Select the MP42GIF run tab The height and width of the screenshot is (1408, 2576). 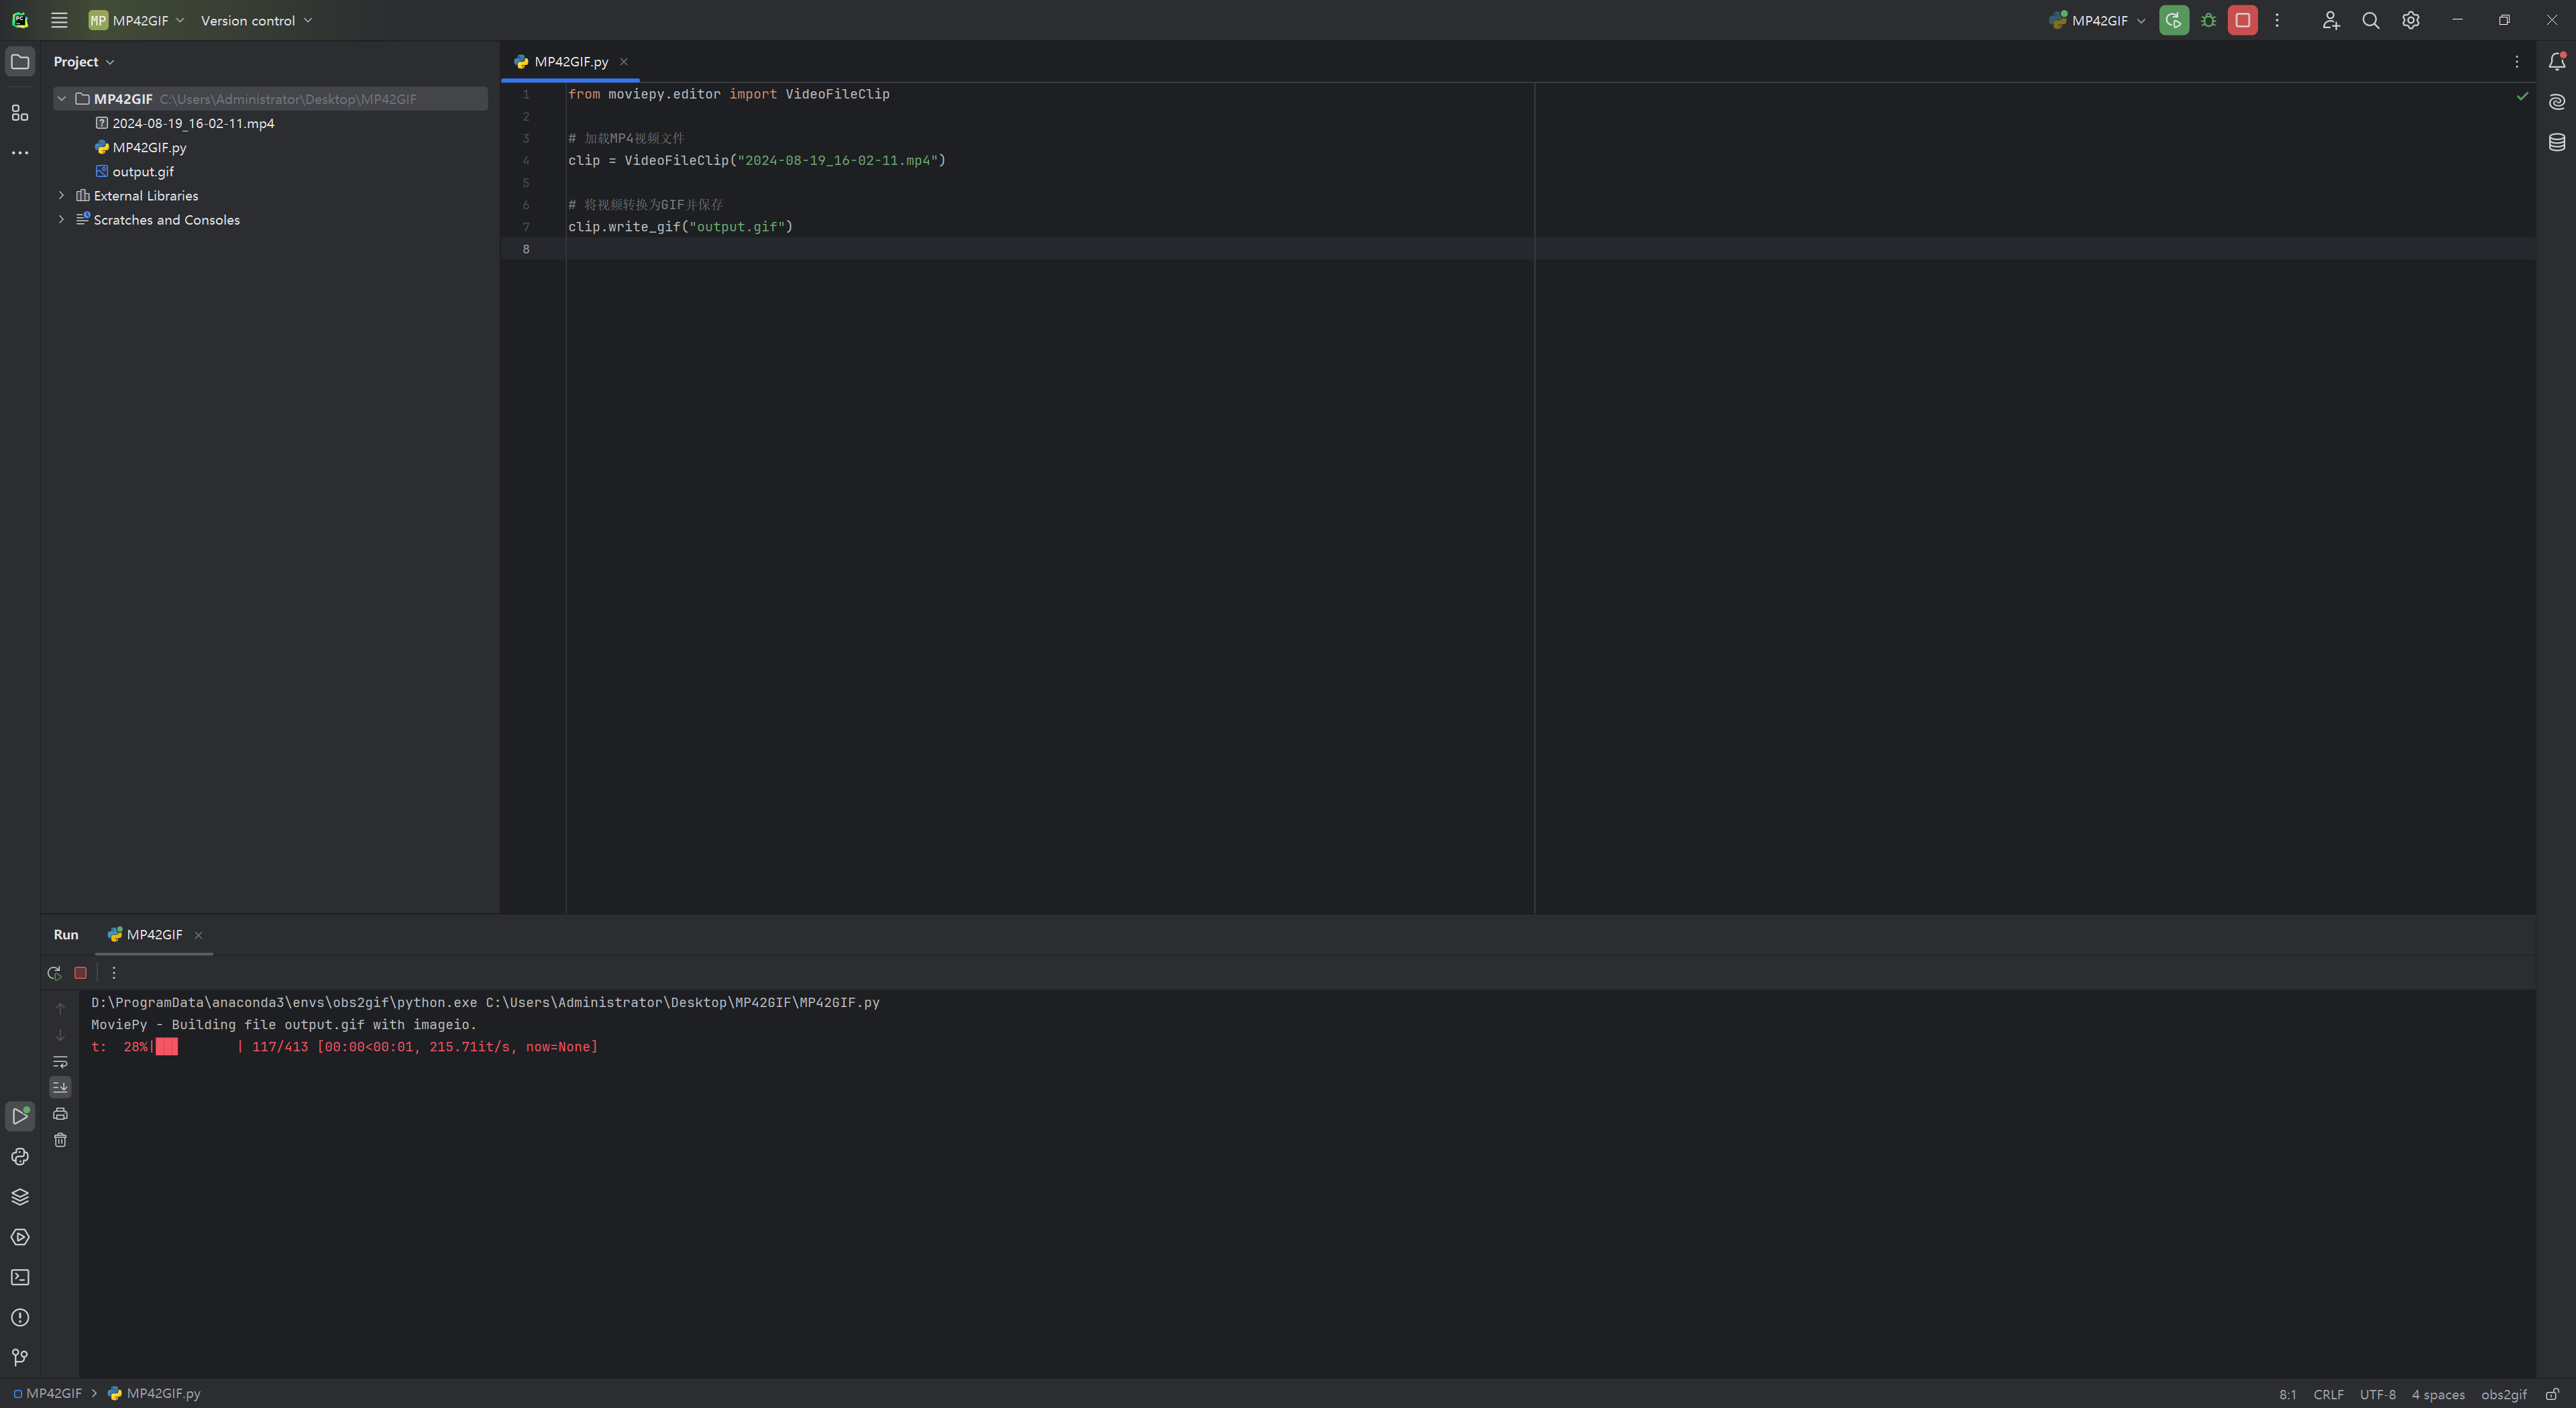tap(153, 935)
